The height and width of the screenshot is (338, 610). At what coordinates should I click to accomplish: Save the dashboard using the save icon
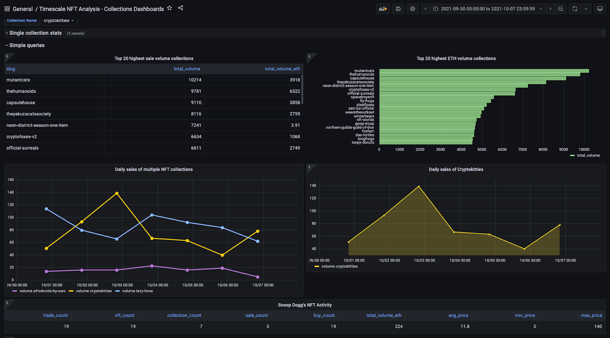(398, 9)
